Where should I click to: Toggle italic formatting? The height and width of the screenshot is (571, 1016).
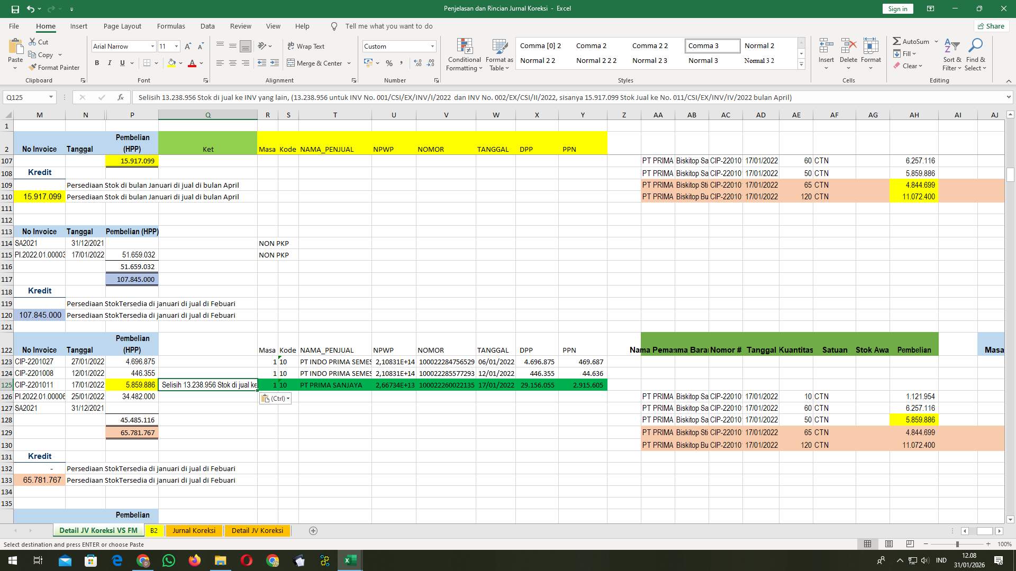click(110, 62)
